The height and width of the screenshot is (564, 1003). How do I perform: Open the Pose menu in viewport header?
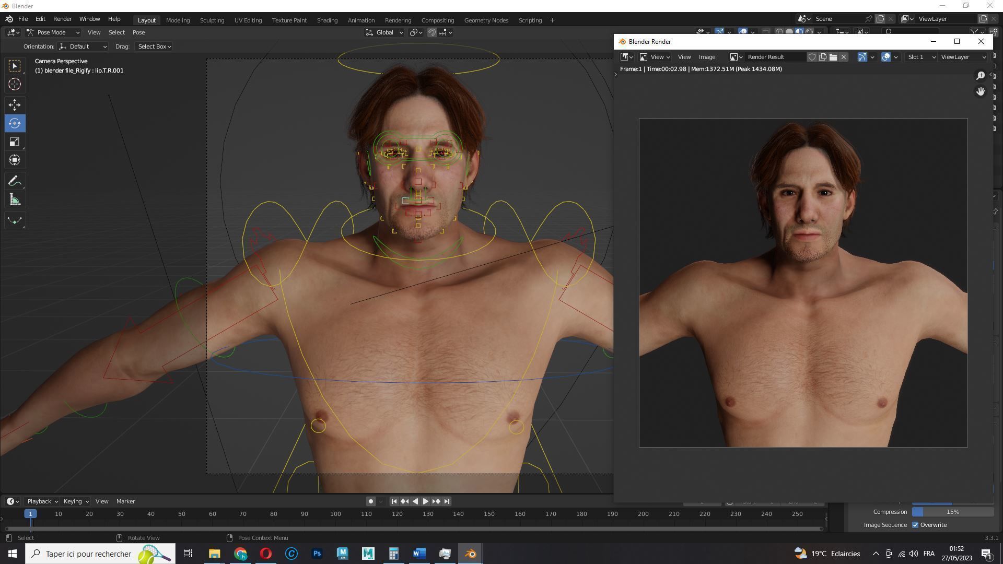pyautogui.click(x=138, y=32)
